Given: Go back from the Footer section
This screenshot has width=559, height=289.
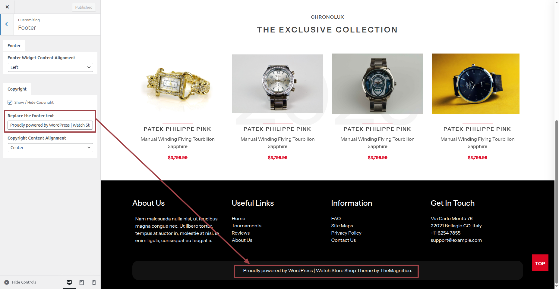Looking at the screenshot, I should coord(7,24).
